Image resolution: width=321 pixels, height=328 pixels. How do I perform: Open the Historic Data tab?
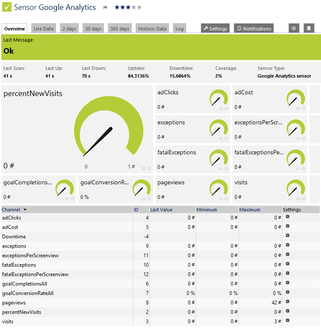(152, 28)
